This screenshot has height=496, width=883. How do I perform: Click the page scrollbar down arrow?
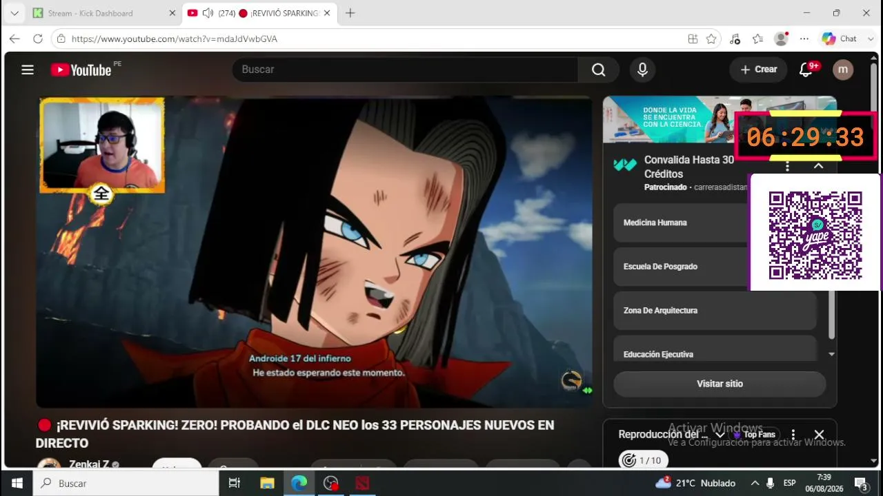pyautogui.click(x=874, y=461)
